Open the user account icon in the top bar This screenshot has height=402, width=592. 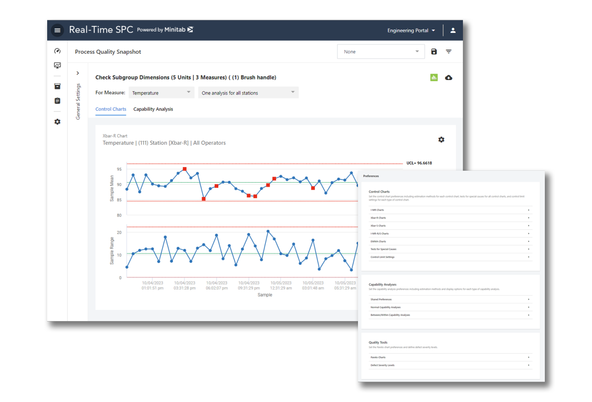[x=453, y=30]
